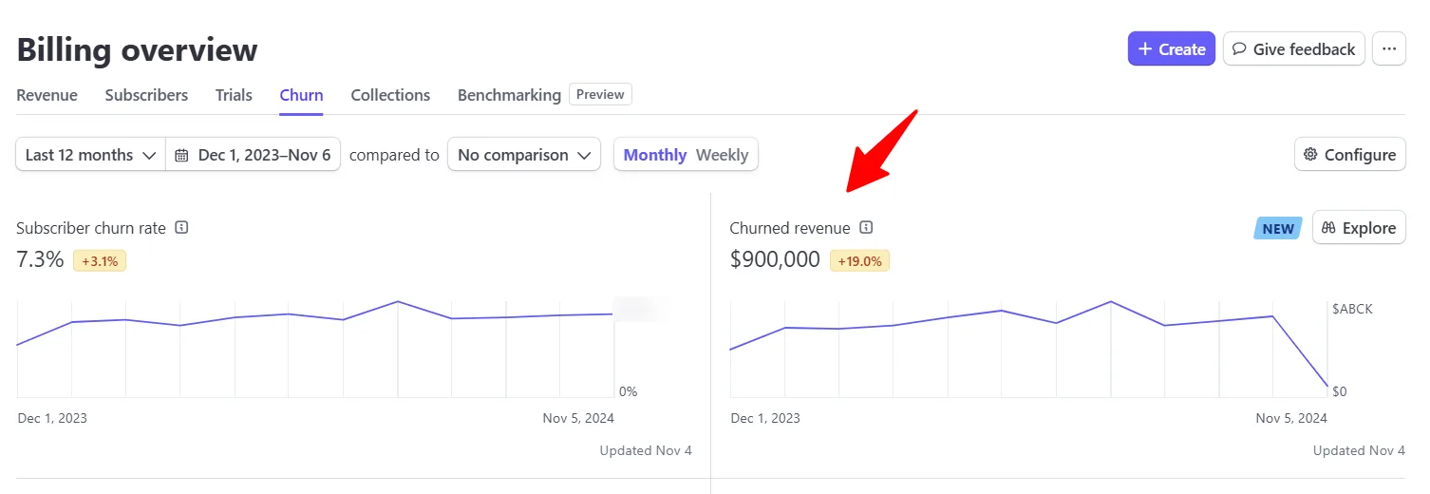The width and height of the screenshot is (1430, 494).
Task: Click the calendar icon in date range
Action: (x=181, y=155)
